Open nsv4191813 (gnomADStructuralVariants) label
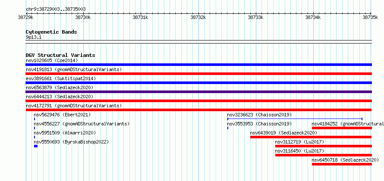Screen dimensions: 384x181 coord(74,69)
